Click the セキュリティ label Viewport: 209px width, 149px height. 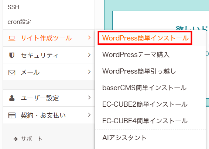(40, 55)
